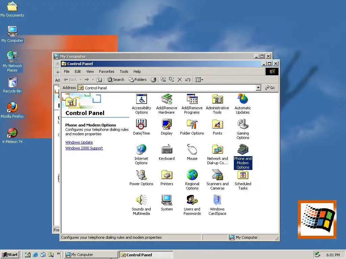Expand Quick Launch overflow chevron
346x259 pixels.
point(58,254)
